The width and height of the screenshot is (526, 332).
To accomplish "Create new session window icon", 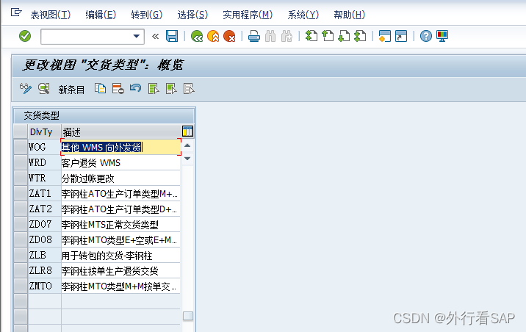I will click(384, 36).
